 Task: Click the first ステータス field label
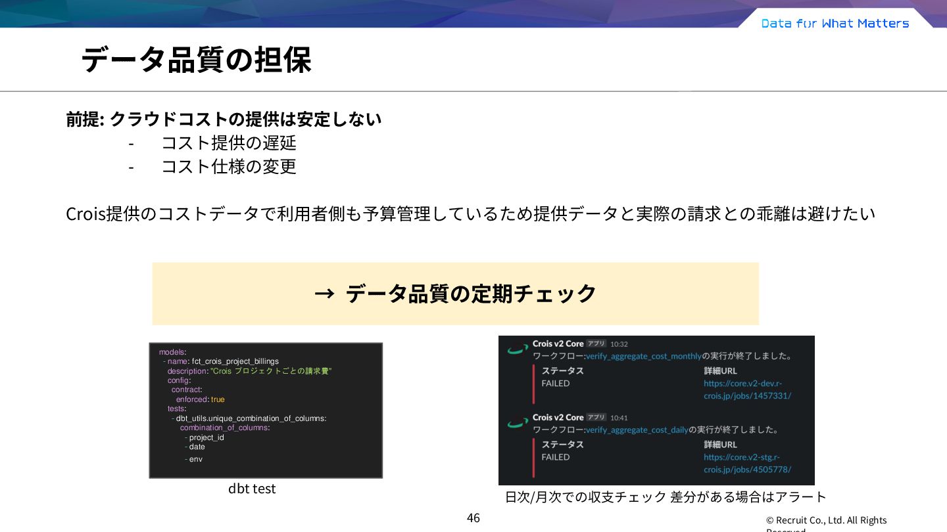[x=562, y=370]
